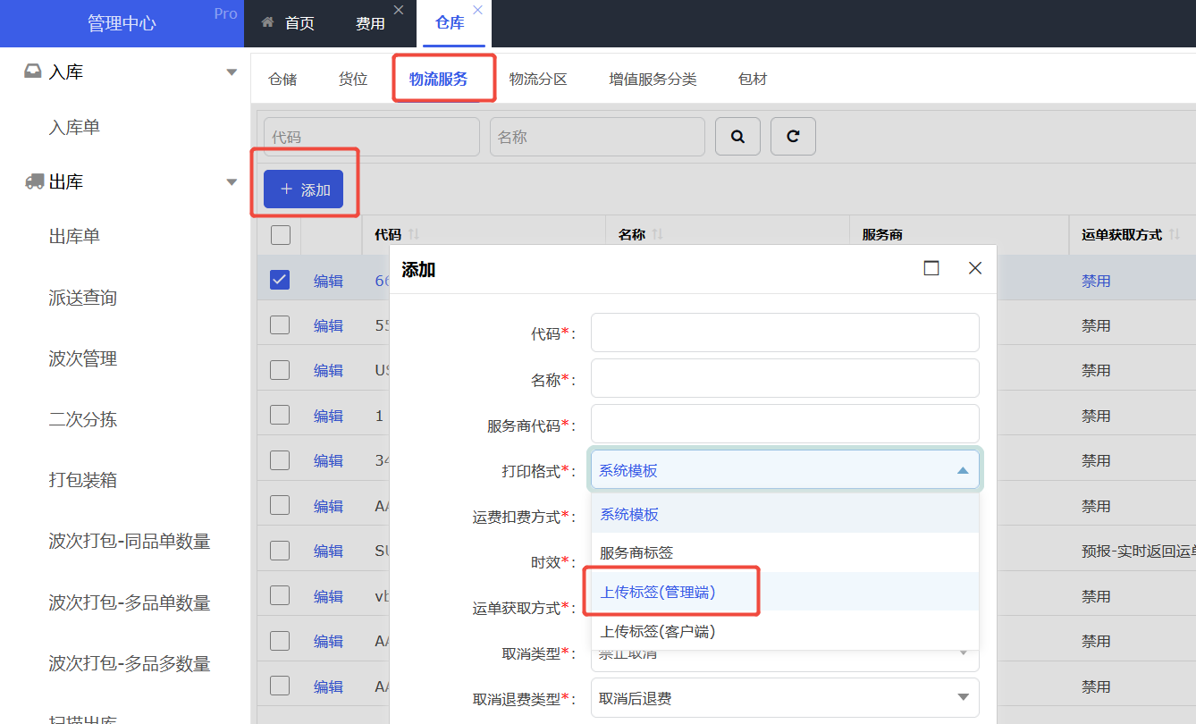Open 打包装箱 in sidebar

(83, 480)
